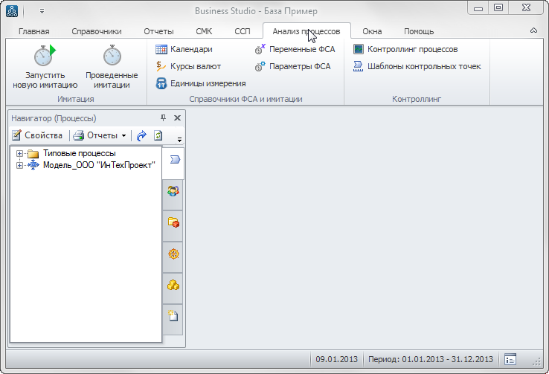This screenshot has width=549, height=374.
Task: Expand the Модель_ООО "ИнТехПроект" node
Action: [x=19, y=165]
